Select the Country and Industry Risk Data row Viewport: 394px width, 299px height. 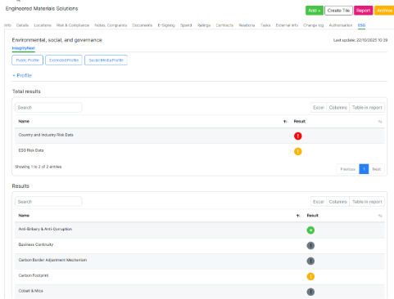[200, 136]
